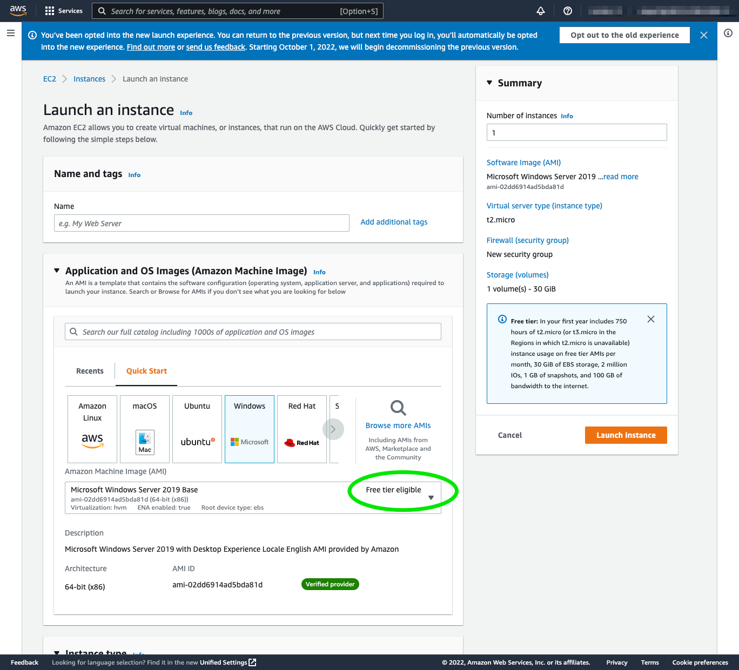Select the Red Hat AMI tile
This screenshot has width=739, height=670.
(301, 429)
